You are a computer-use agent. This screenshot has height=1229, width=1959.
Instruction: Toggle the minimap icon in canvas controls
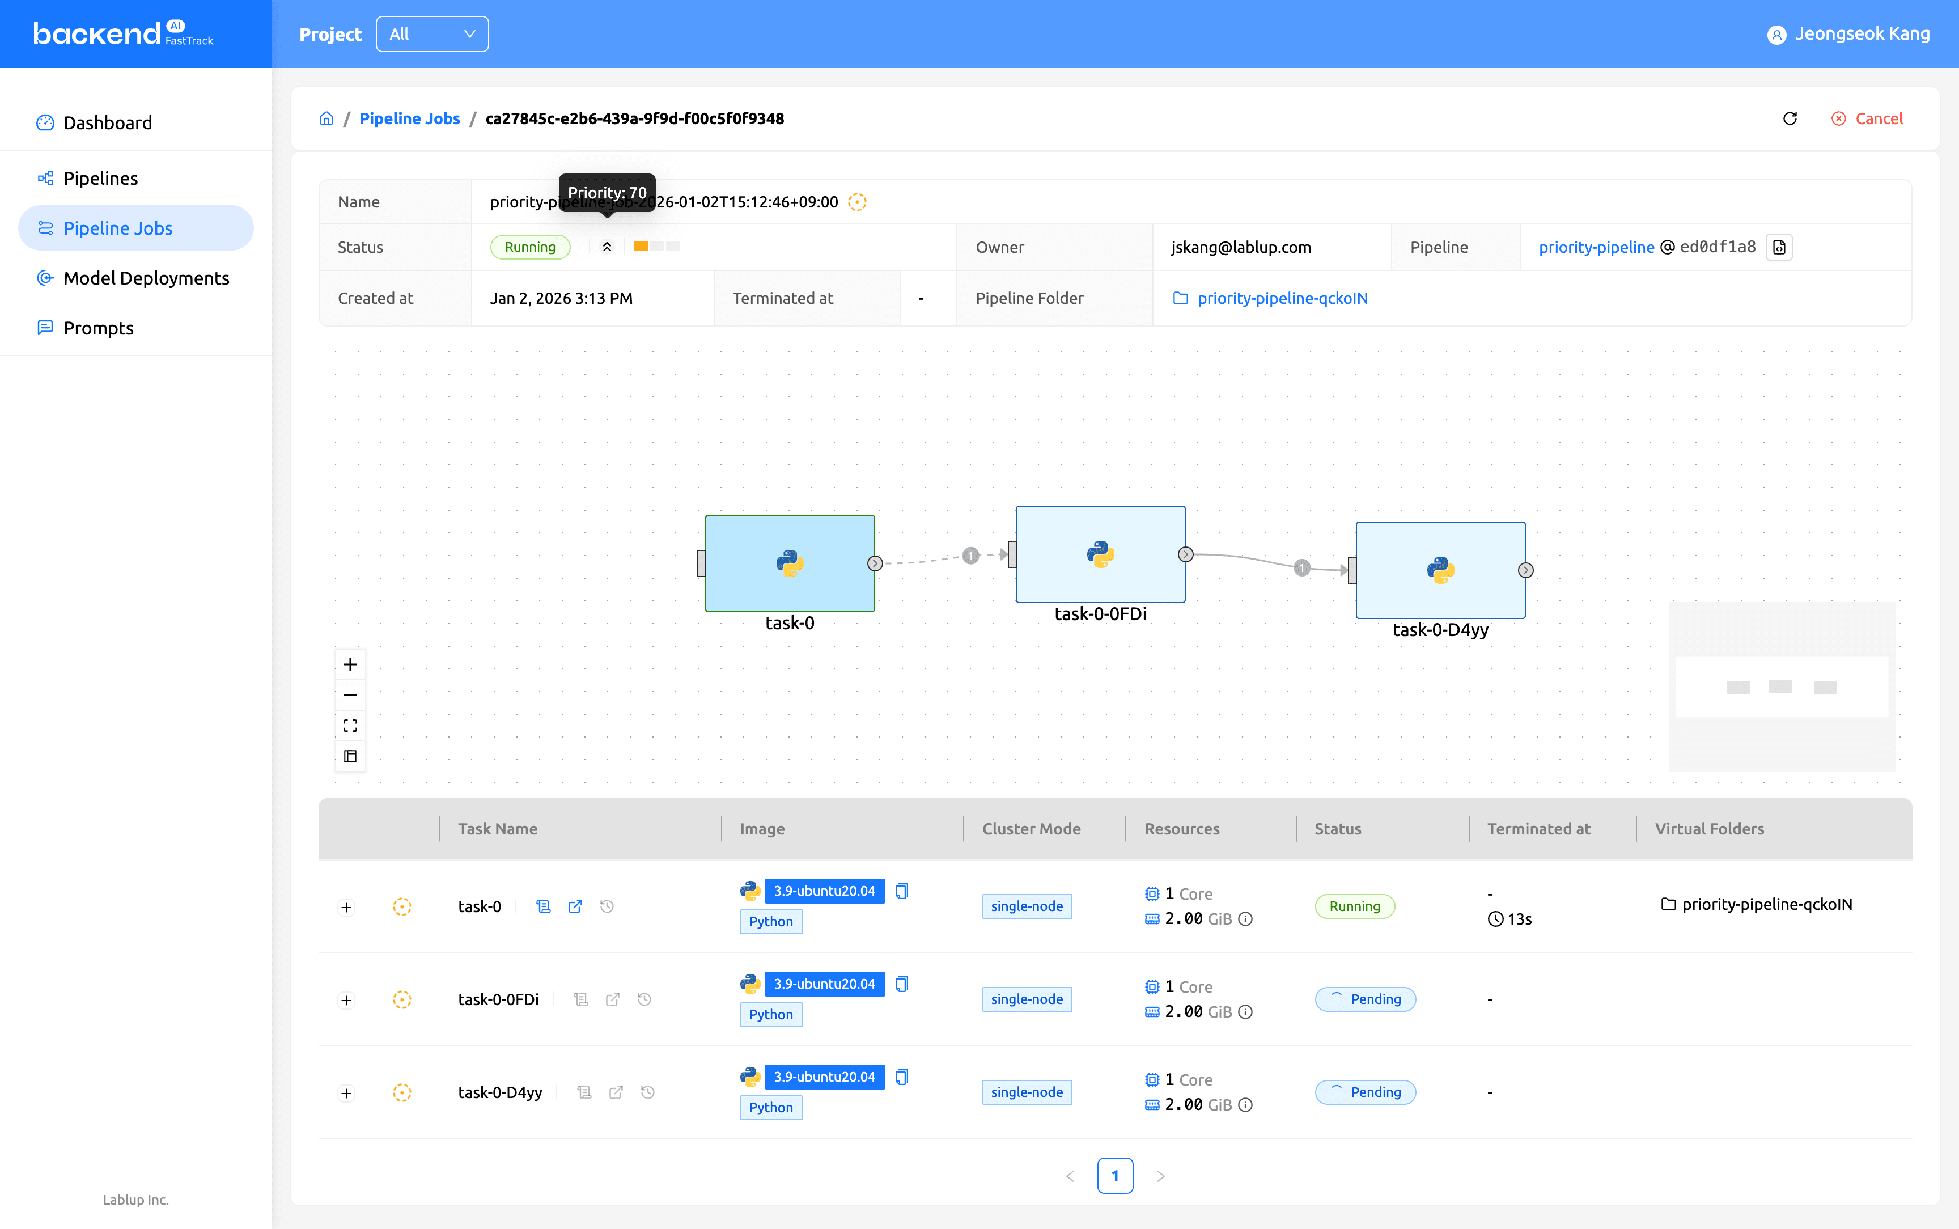coord(350,756)
